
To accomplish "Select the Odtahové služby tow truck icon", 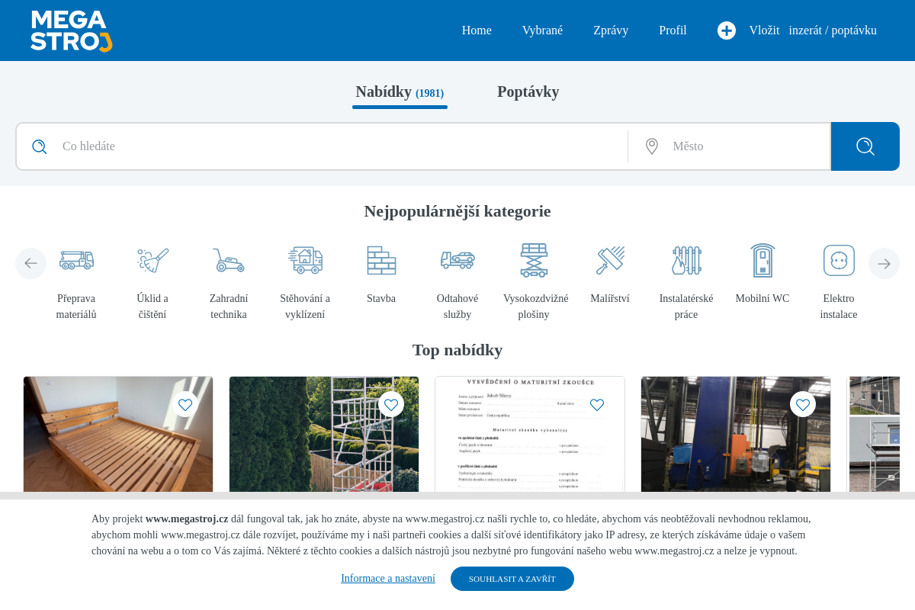I will (x=457, y=260).
